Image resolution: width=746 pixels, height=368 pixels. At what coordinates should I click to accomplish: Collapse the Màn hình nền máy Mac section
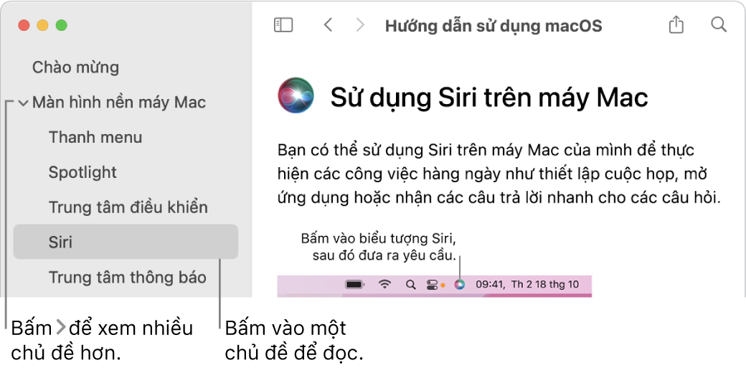[23, 103]
